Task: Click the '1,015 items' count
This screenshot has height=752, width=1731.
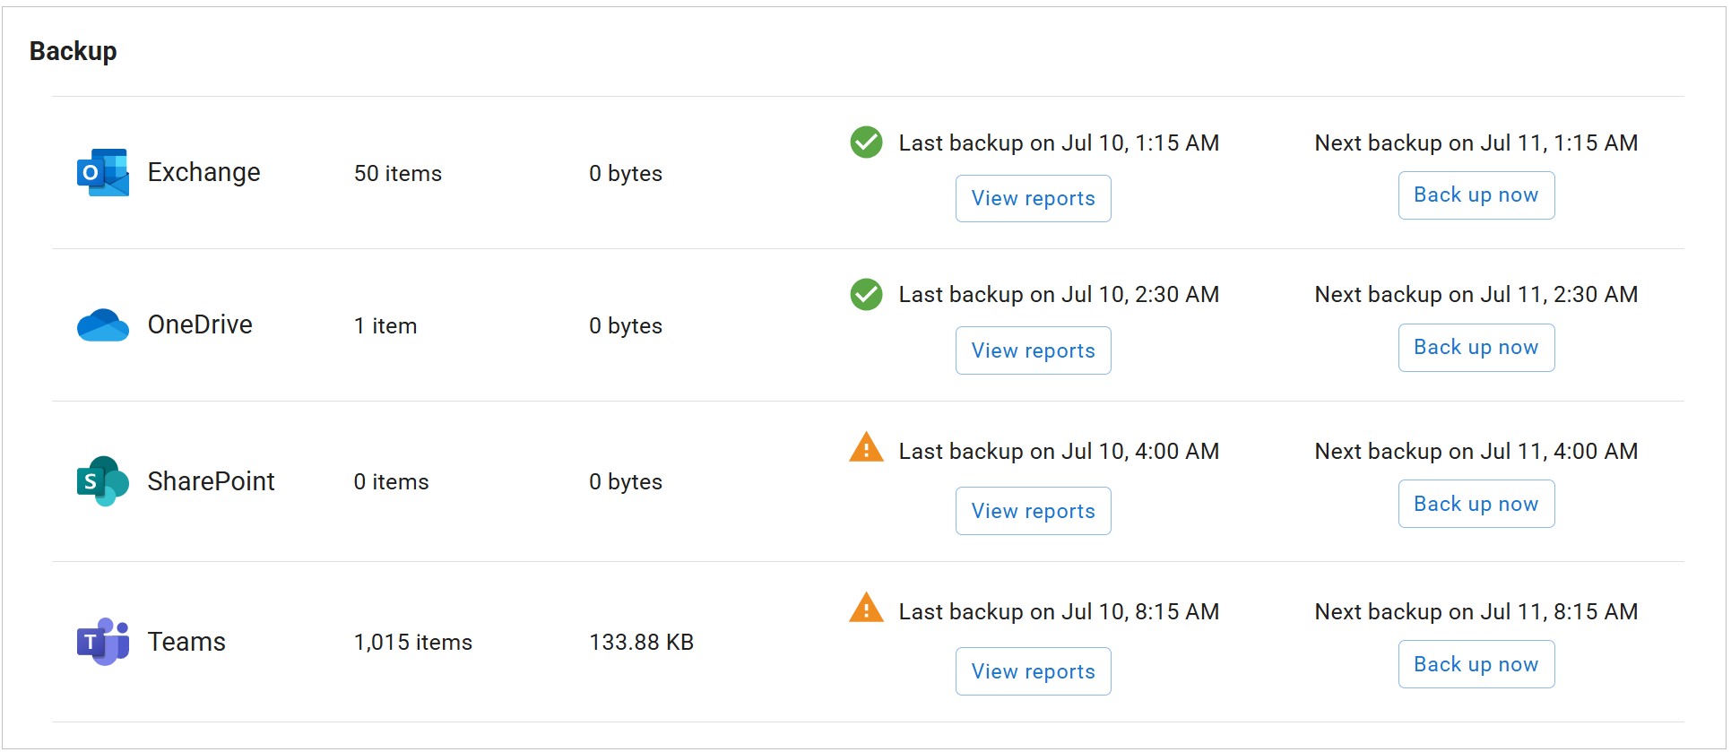Action: (x=413, y=642)
